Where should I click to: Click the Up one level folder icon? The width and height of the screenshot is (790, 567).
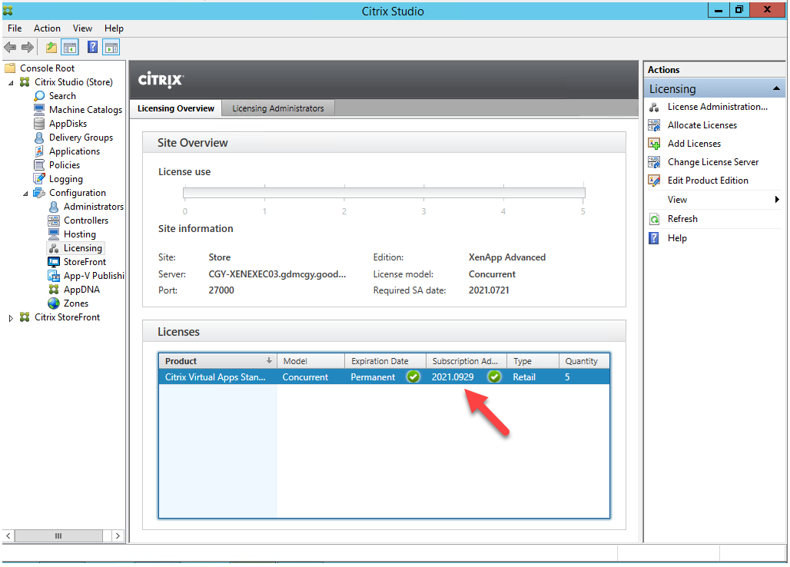pyautogui.click(x=51, y=48)
